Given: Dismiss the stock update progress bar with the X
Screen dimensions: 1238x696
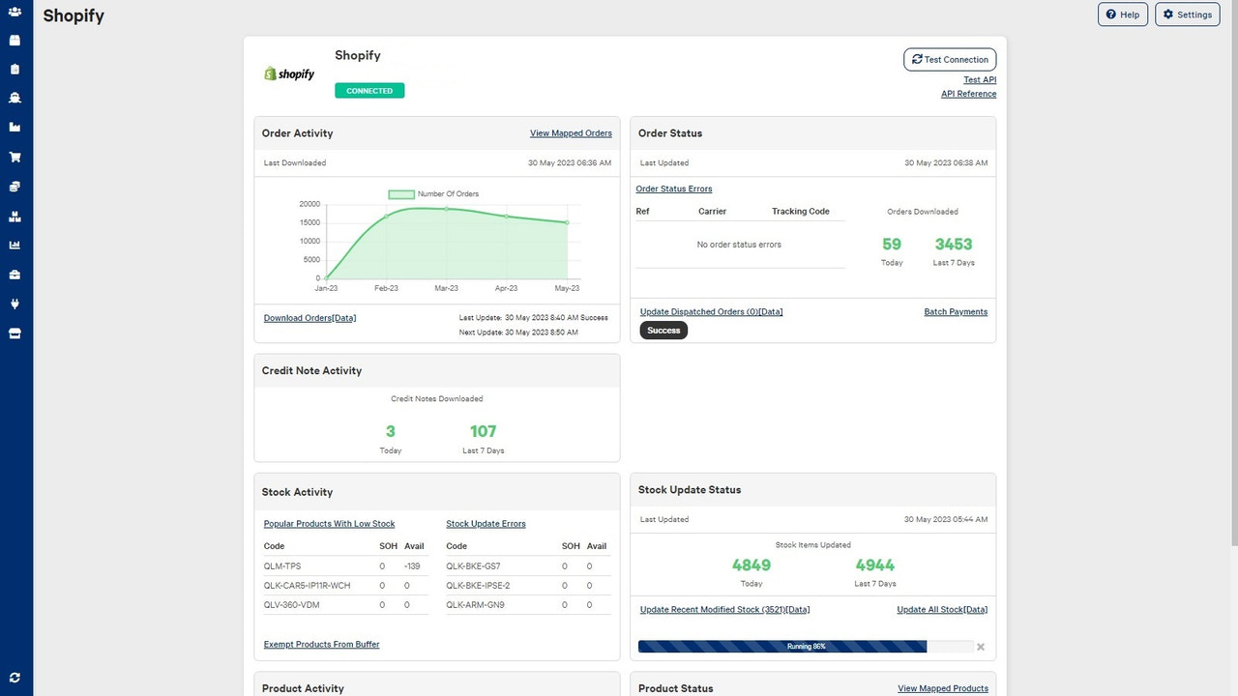Looking at the screenshot, I should click(980, 647).
